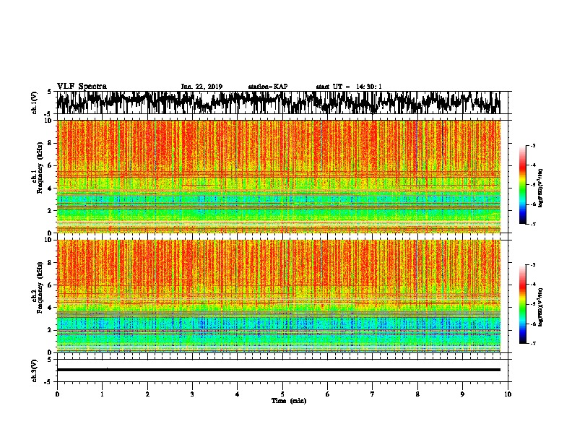Click the time axis tick label 0
Screen dimensions: 572x442
57,394
